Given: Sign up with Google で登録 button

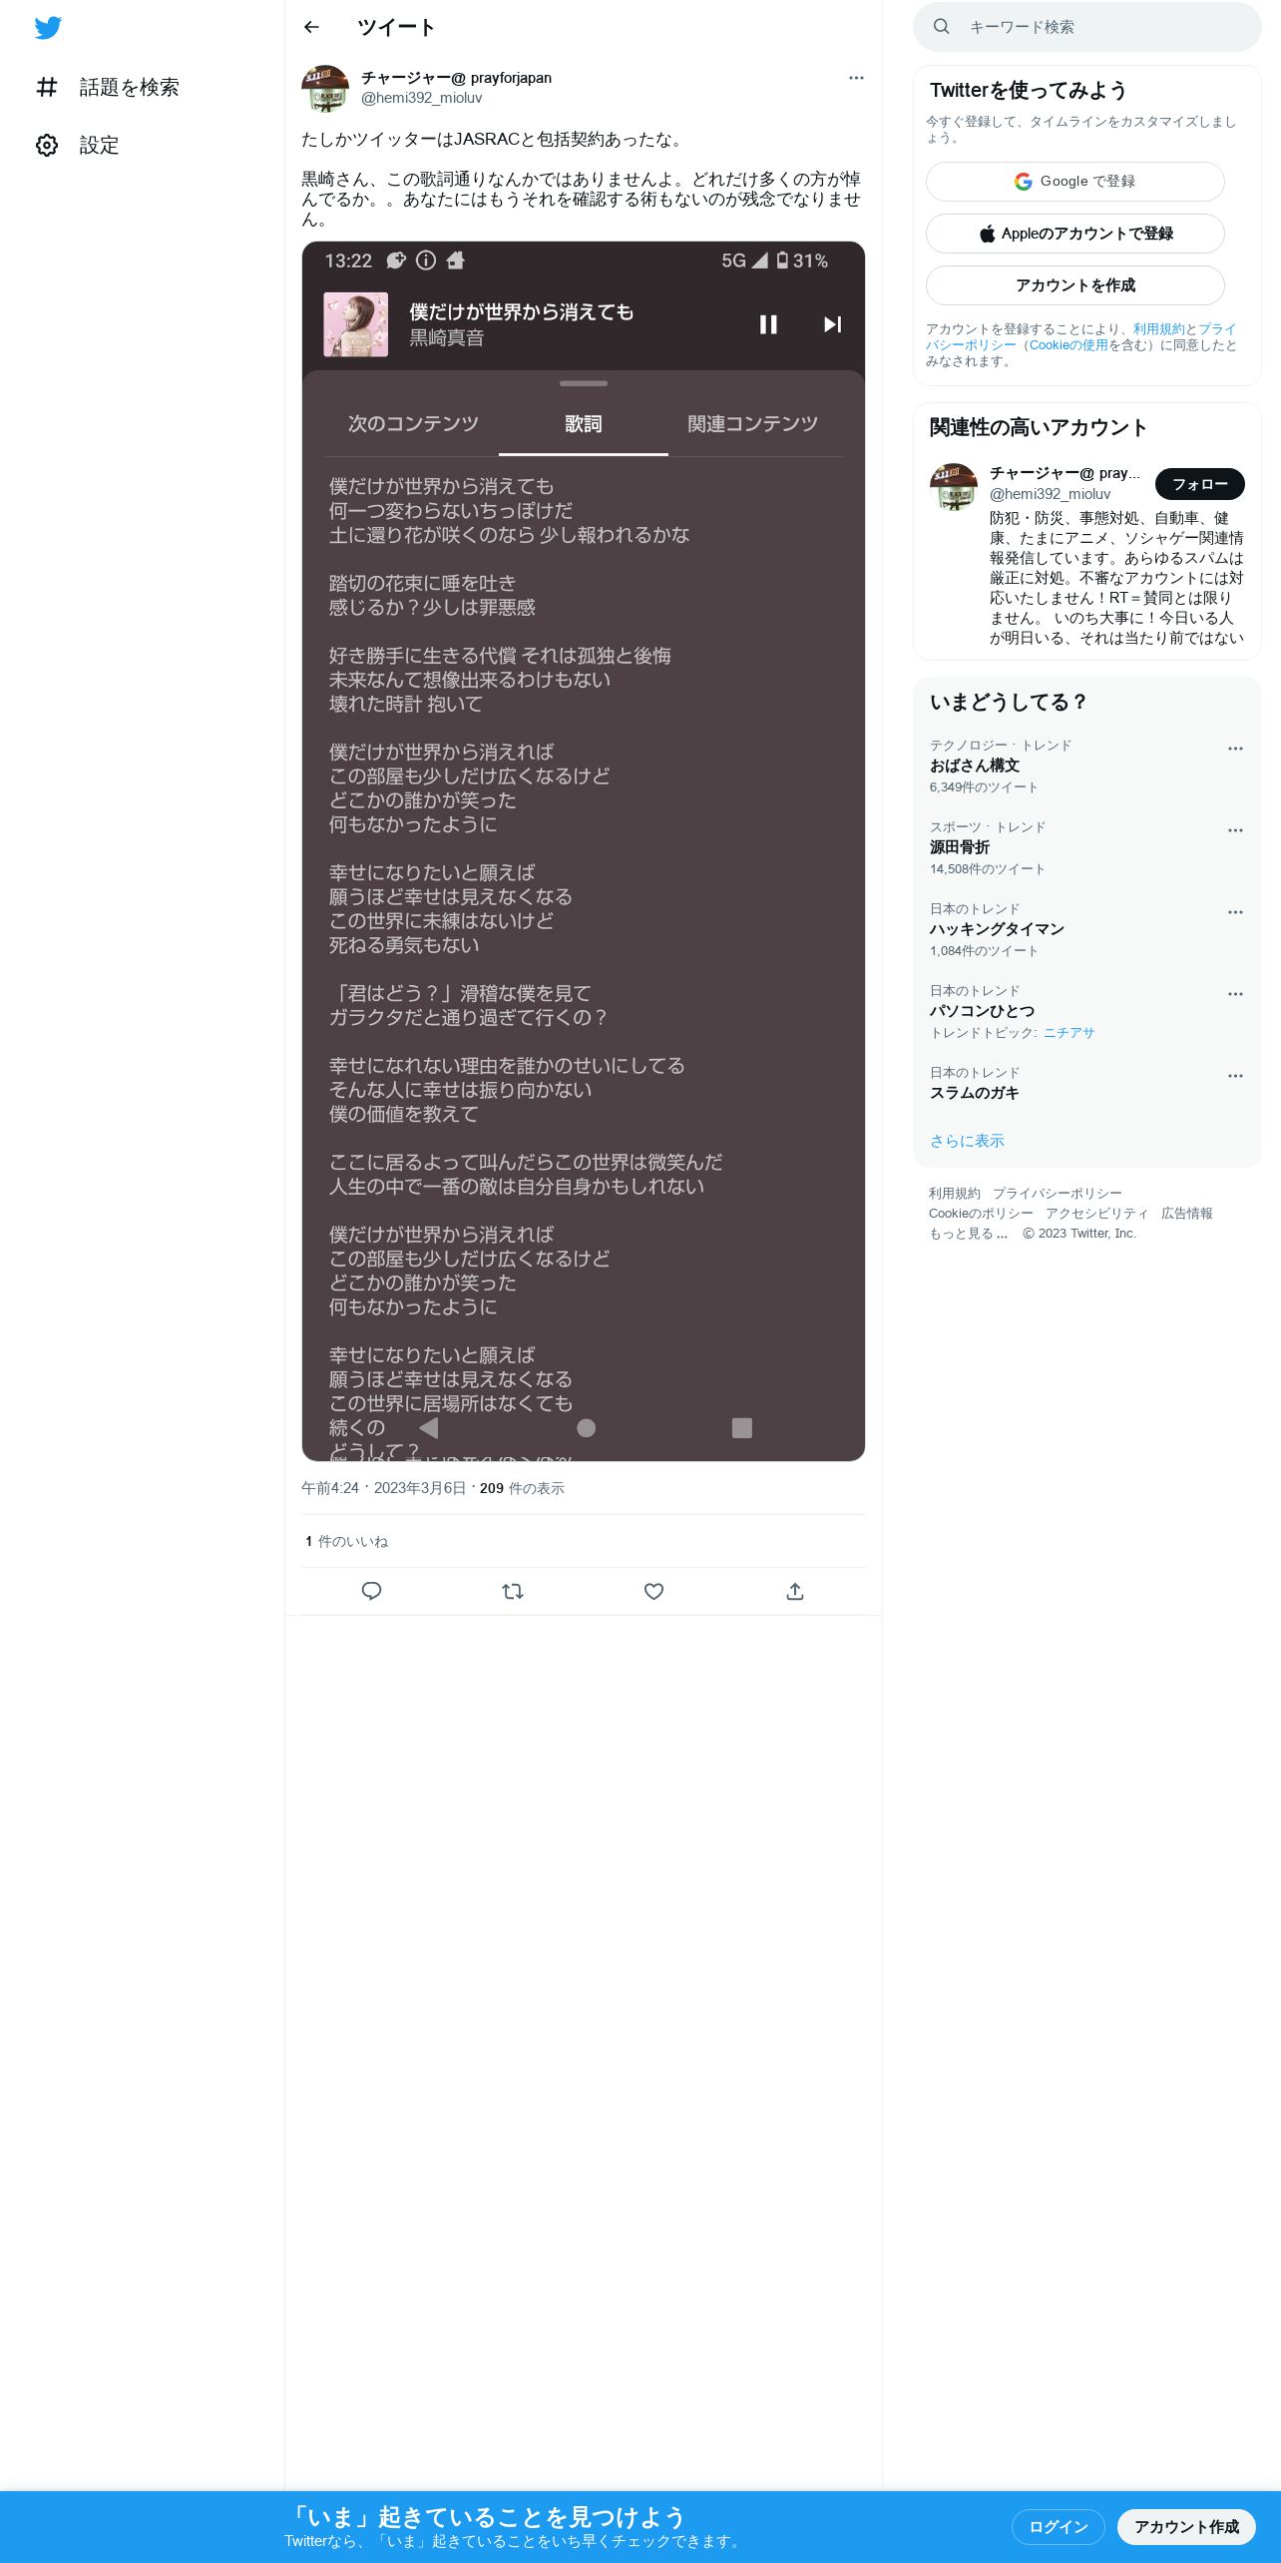Looking at the screenshot, I should click(1075, 182).
